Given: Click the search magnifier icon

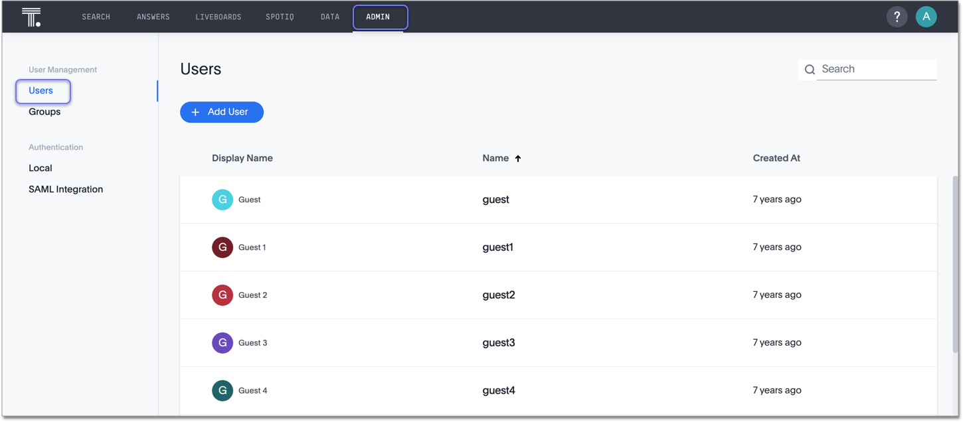Looking at the screenshot, I should (x=810, y=69).
